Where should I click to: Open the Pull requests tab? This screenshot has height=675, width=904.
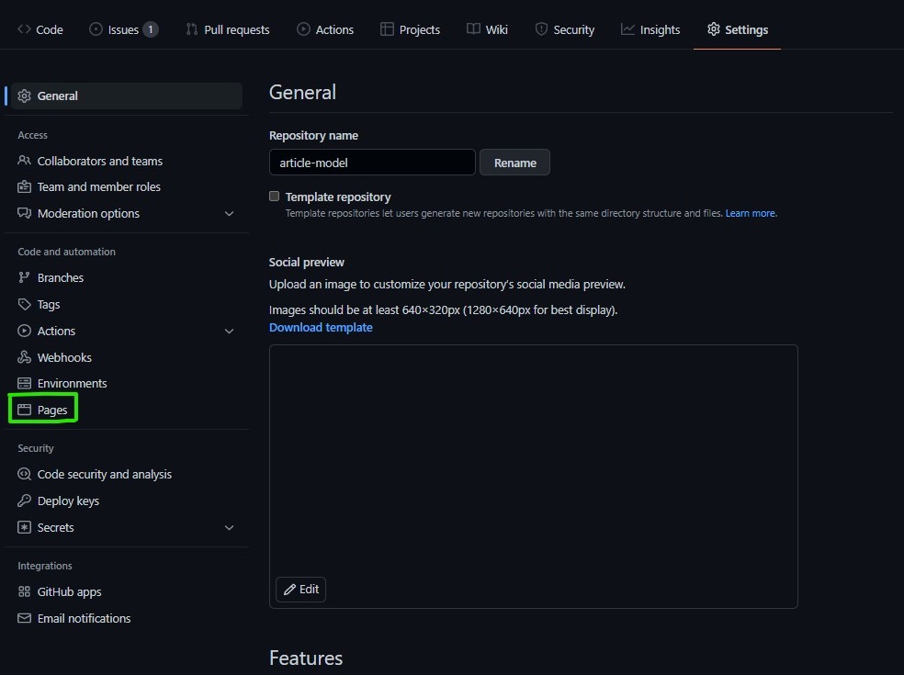[x=227, y=29]
